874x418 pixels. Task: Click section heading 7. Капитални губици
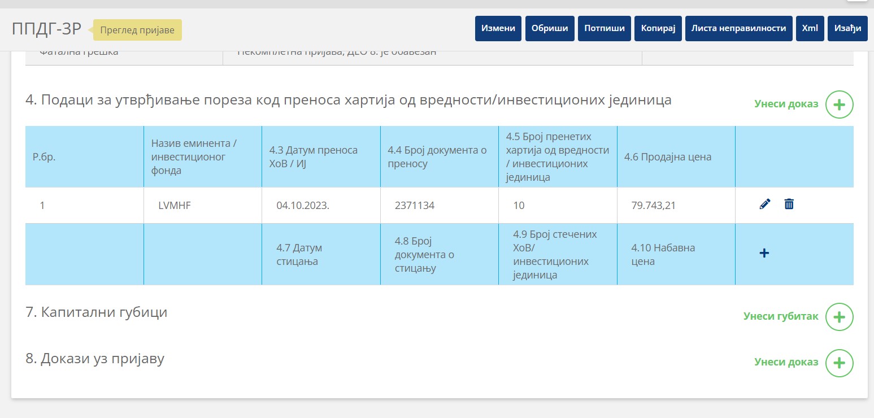coord(97,312)
